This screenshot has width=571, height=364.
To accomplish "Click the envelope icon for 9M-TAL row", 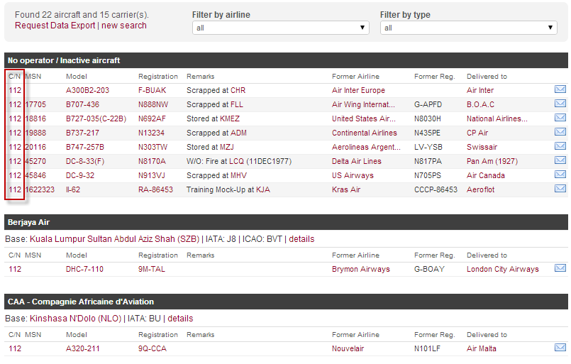I will click(560, 268).
